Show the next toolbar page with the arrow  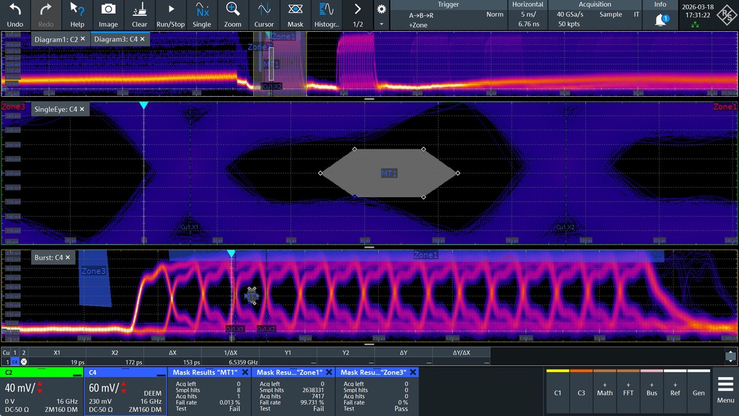pos(358,10)
